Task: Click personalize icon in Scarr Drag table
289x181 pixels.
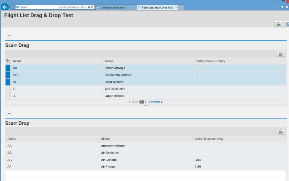Action: tap(281, 54)
